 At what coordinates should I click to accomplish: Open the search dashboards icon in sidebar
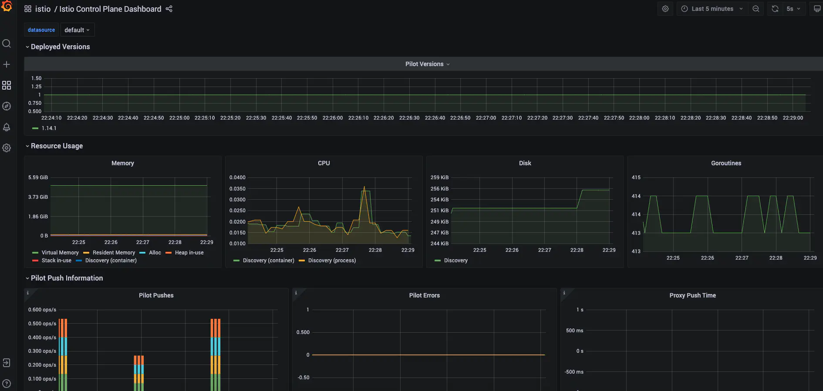coord(7,43)
